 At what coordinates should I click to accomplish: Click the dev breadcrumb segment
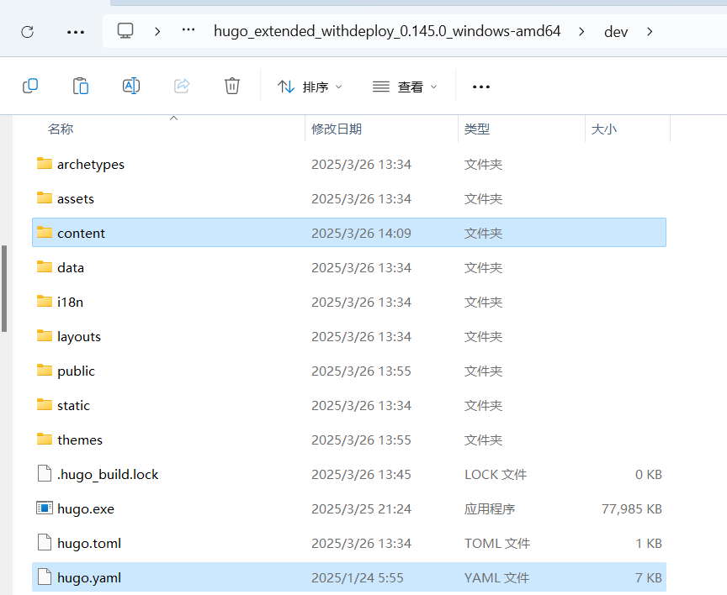click(x=616, y=31)
